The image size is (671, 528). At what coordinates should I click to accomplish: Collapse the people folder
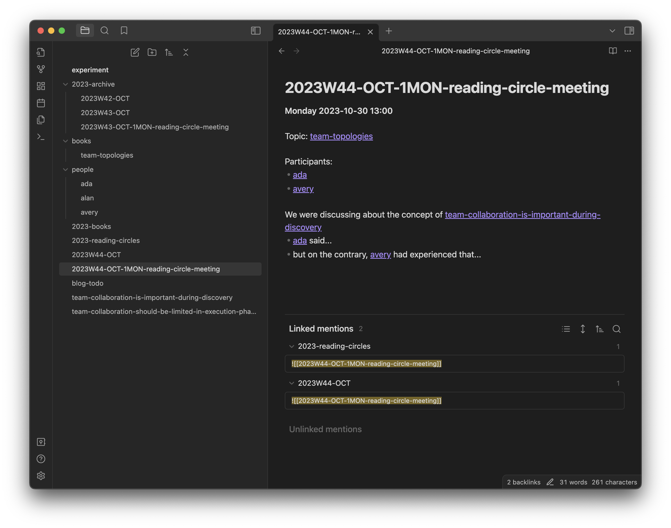(65, 169)
